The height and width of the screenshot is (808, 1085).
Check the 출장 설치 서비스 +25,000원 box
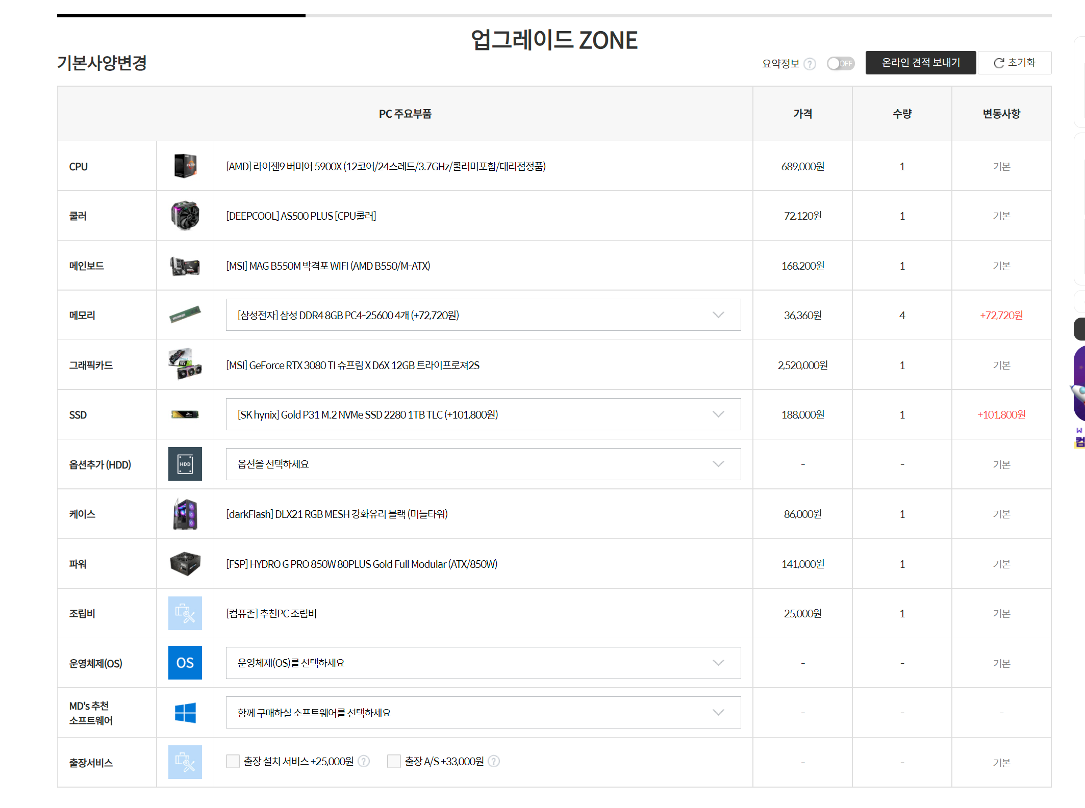233,761
